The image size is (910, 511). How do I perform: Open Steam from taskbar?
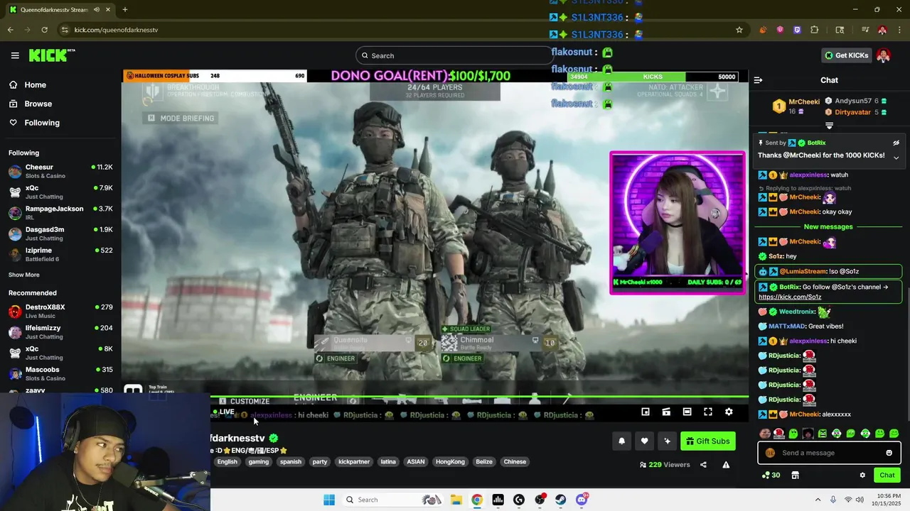click(560, 500)
